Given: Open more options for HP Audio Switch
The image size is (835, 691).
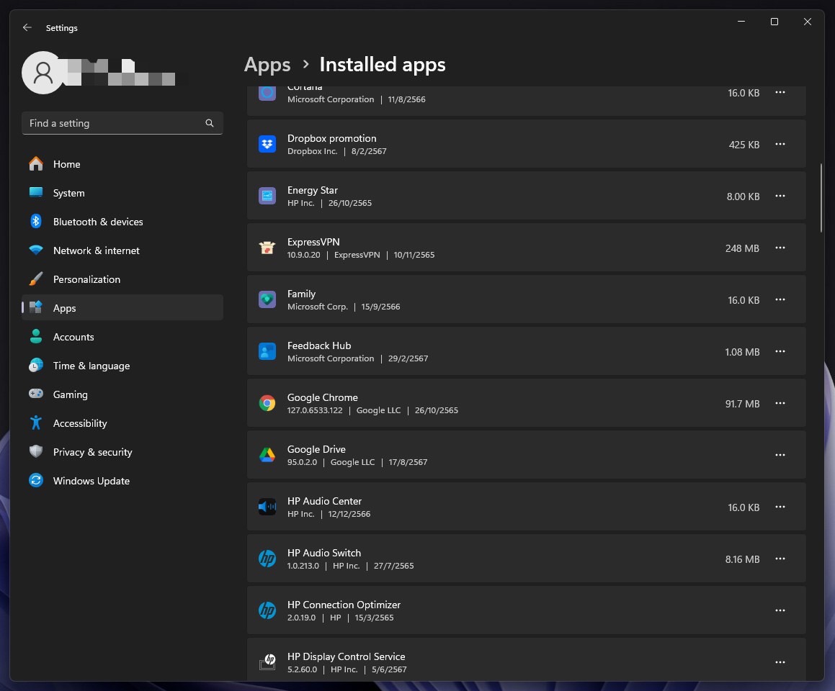Looking at the screenshot, I should [780, 559].
